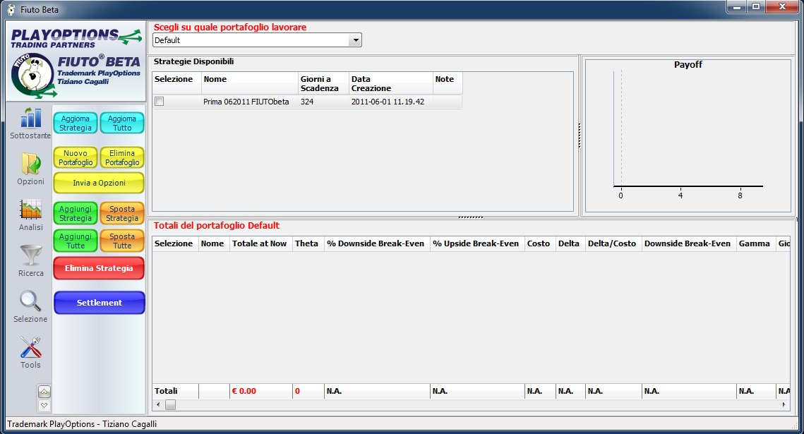Sort by Data Creazione column header
Image resolution: width=804 pixels, height=434 pixels.
tap(390, 83)
